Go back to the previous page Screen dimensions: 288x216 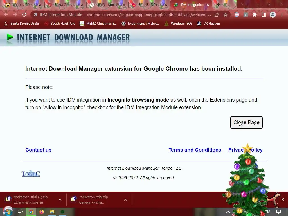[x=6, y=15]
